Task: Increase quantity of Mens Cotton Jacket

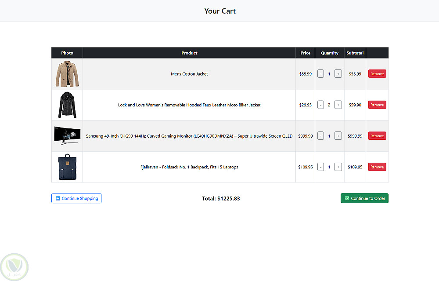Action: pyautogui.click(x=338, y=74)
